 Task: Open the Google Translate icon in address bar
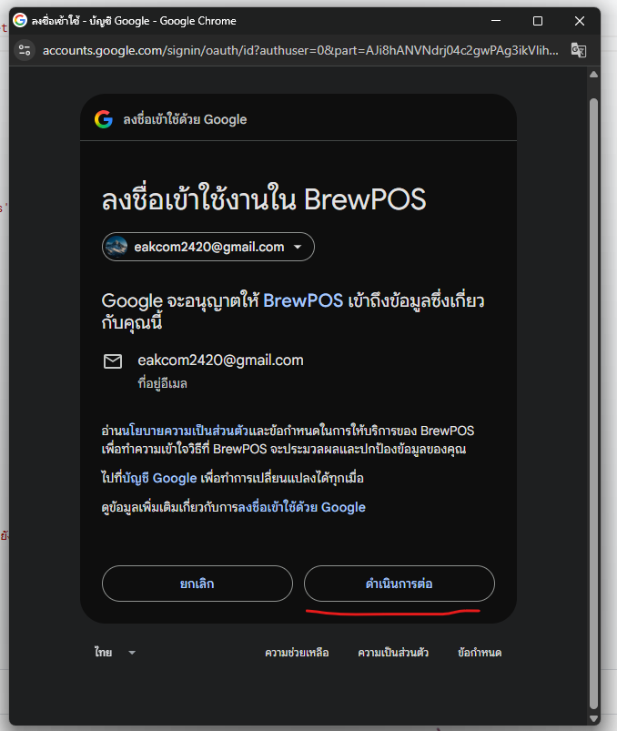coord(578,50)
